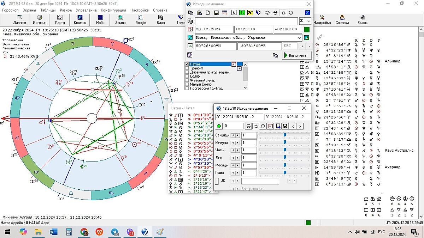Expand the Киев location dropdown
Image resolution: width=424 pixels, height=238 pixels.
point(300,38)
